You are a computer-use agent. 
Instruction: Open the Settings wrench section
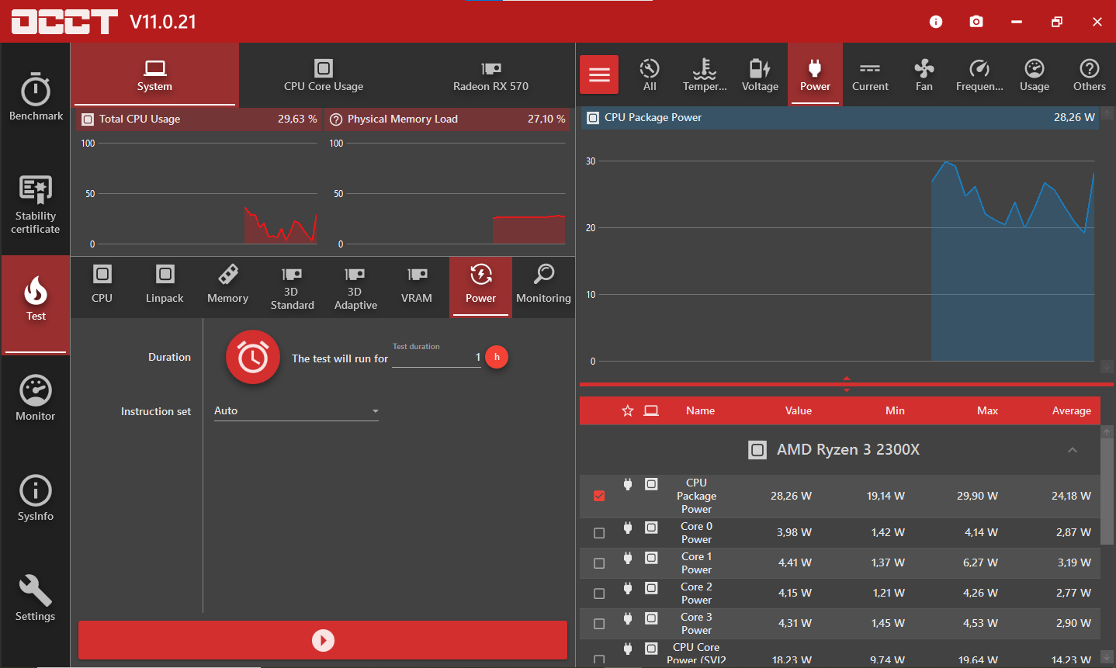click(36, 598)
